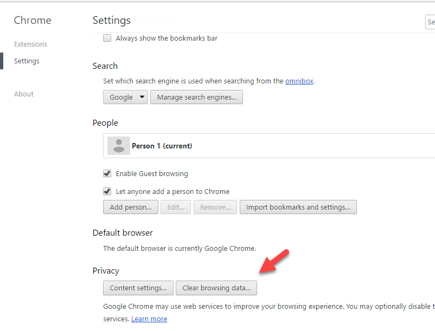This screenshot has height=331, width=435.
Task: Click the Person 1 avatar icon
Action: point(119,146)
